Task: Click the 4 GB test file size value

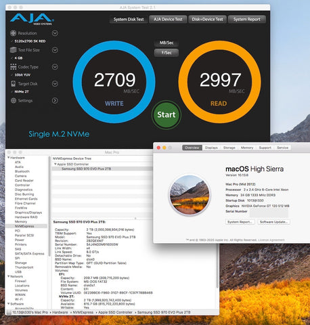Action: [18, 58]
